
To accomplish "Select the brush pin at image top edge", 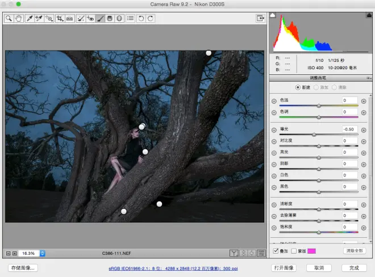I will point(209,53).
